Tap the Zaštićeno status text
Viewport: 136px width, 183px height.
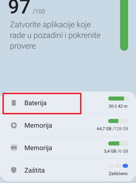click(118, 174)
